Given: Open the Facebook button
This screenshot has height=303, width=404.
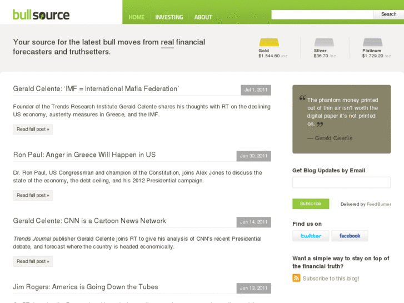Looking at the screenshot, I should 350,236.
